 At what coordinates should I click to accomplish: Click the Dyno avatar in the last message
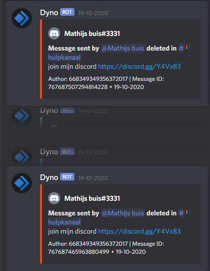[22, 183]
